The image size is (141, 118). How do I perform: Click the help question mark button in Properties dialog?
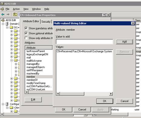104,15
